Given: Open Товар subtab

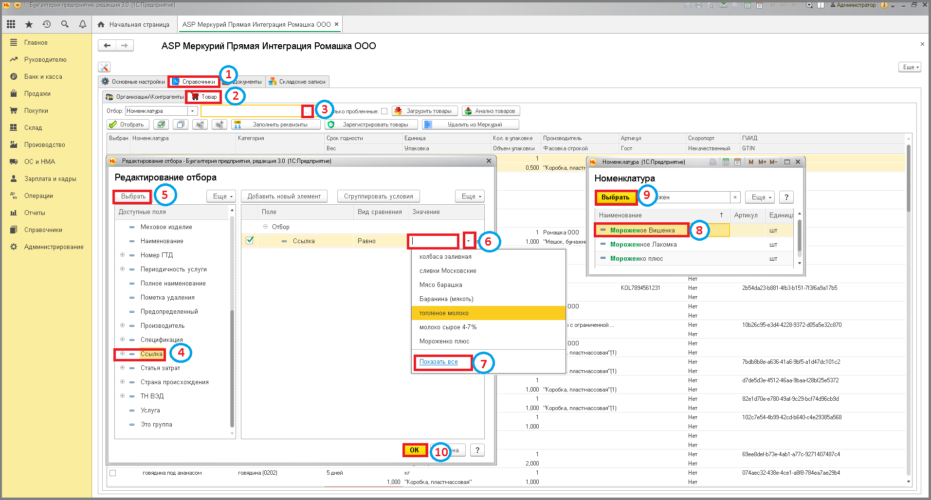Looking at the screenshot, I should (x=204, y=97).
